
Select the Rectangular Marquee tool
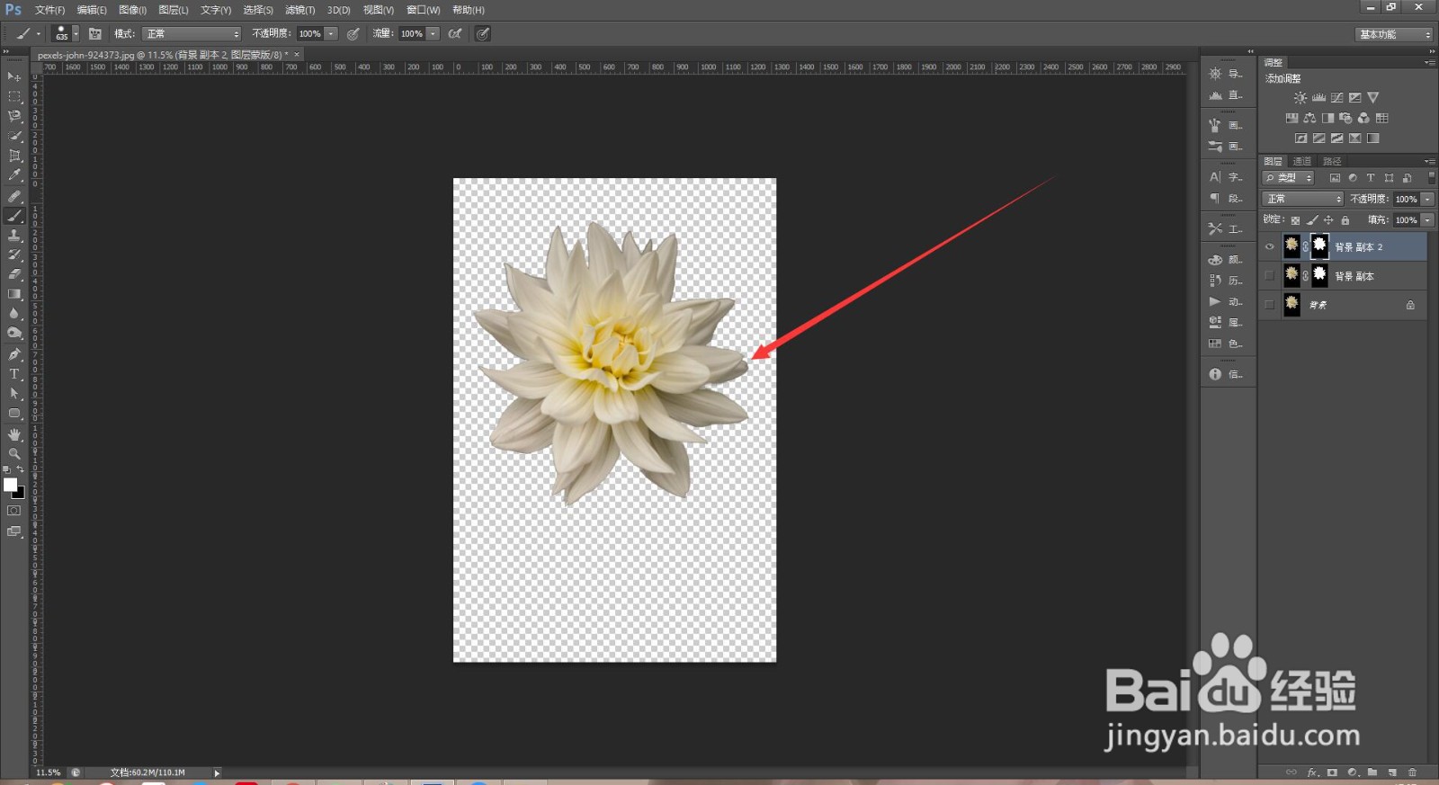(x=14, y=96)
